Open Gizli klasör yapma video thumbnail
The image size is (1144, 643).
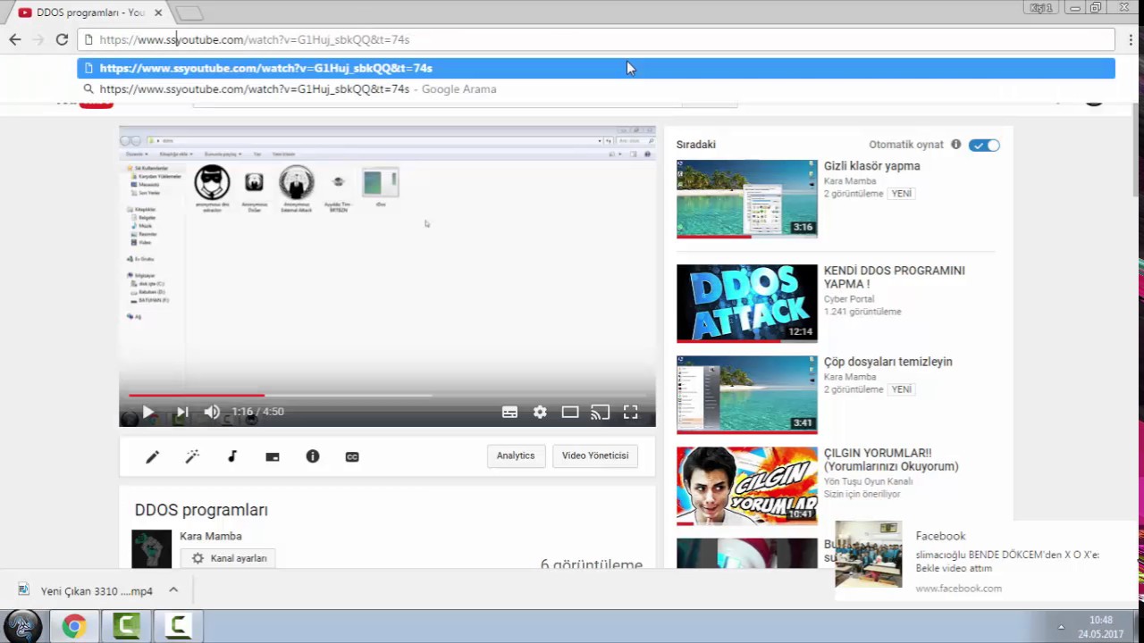click(x=747, y=199)
